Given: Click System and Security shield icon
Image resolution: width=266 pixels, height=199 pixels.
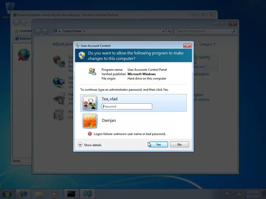Looking at the screenshot, I should click(x=59, y=61).
